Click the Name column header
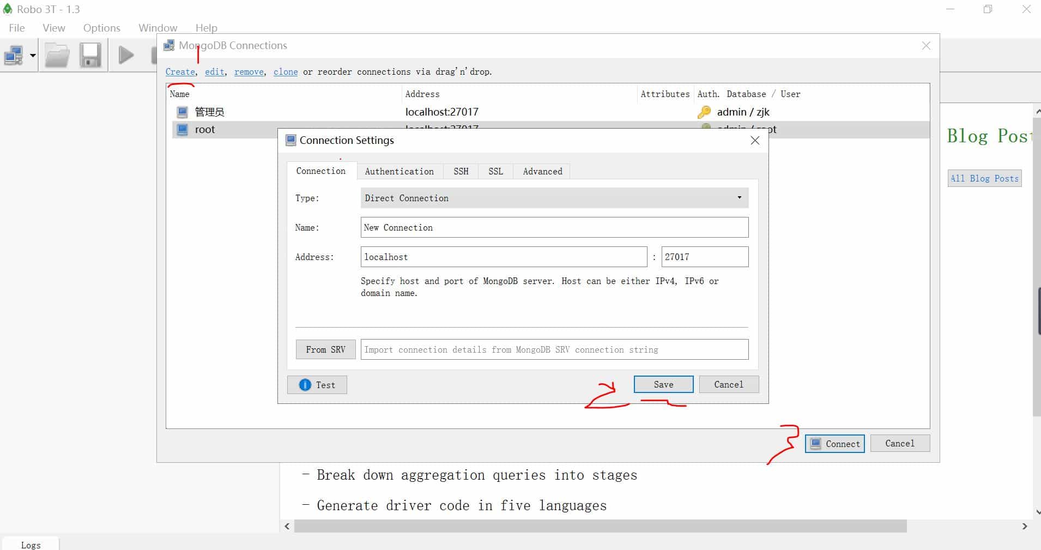 point(284,94)
